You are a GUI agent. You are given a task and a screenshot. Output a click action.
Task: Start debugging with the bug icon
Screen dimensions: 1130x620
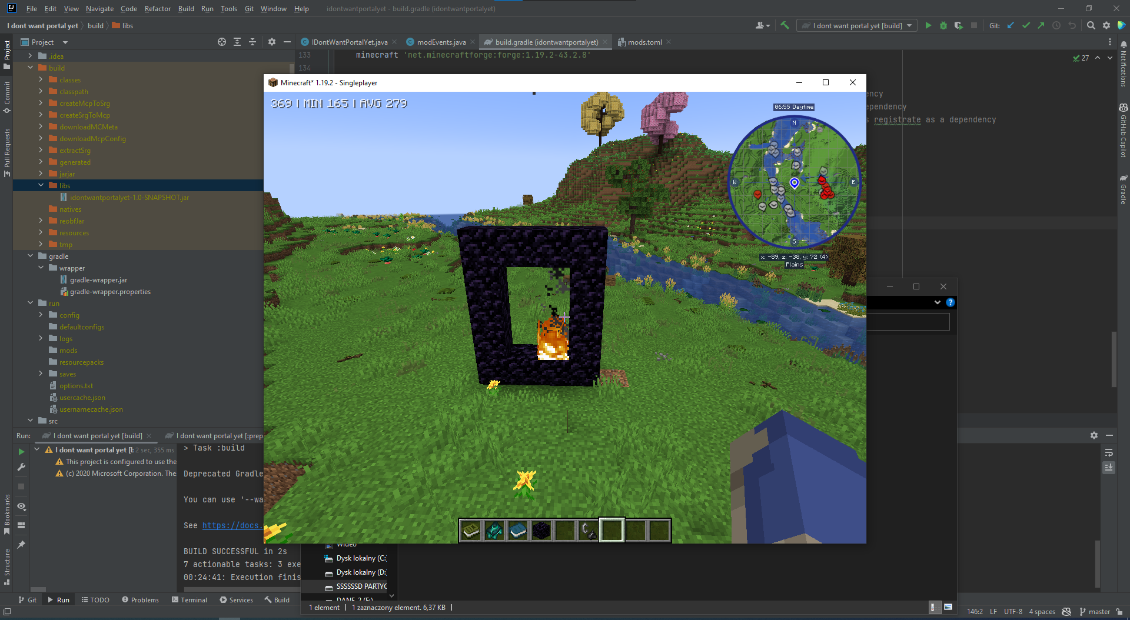(943, 25)
